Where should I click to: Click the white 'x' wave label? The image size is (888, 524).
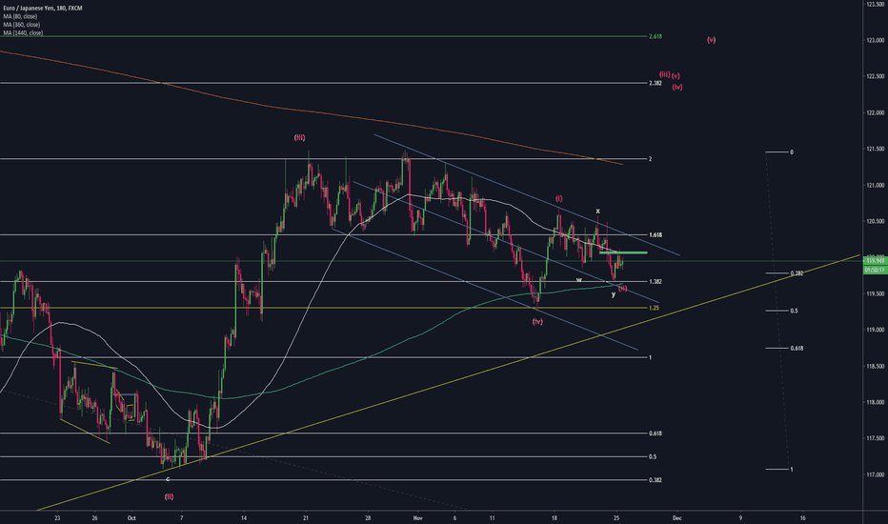click(597, 211)
